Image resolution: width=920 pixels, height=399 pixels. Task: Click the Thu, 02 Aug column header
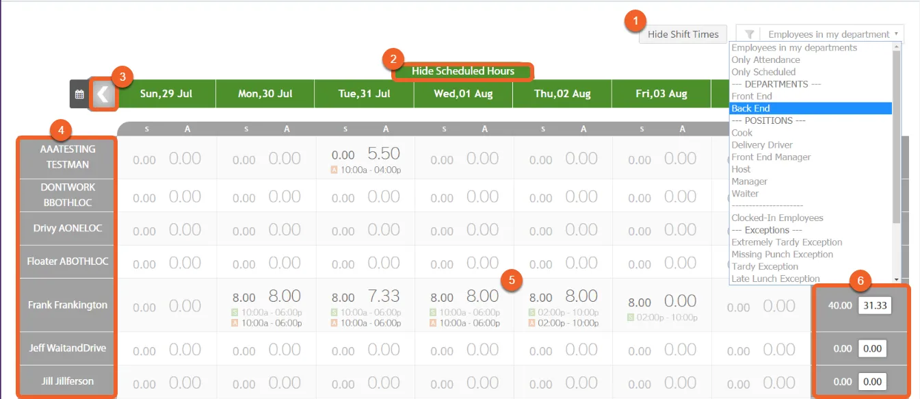click(x=562, y=94)
